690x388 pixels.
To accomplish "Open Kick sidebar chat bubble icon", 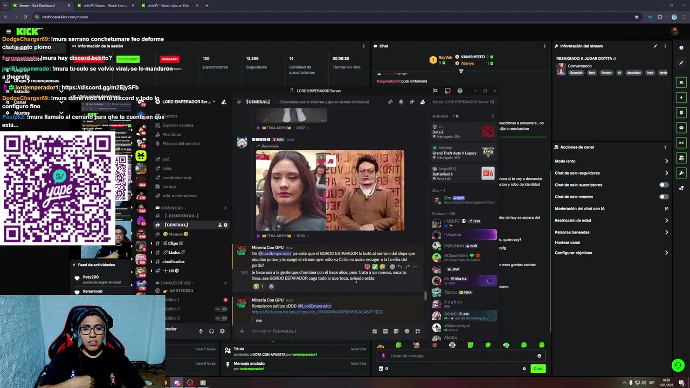I will click(x=681, y=128).
